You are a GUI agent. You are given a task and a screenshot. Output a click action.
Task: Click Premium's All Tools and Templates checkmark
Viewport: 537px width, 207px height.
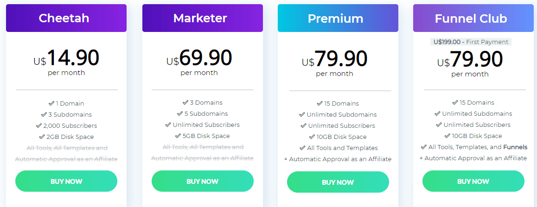tap(303, 148)
